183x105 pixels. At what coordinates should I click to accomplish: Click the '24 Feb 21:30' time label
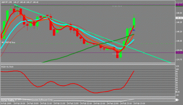59,103
